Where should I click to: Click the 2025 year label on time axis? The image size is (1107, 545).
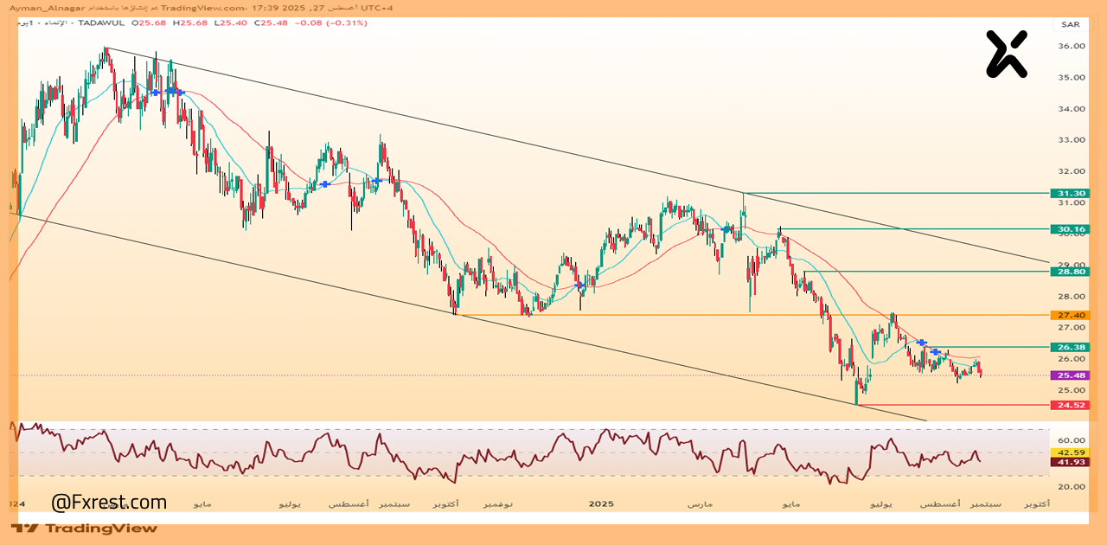600,503
